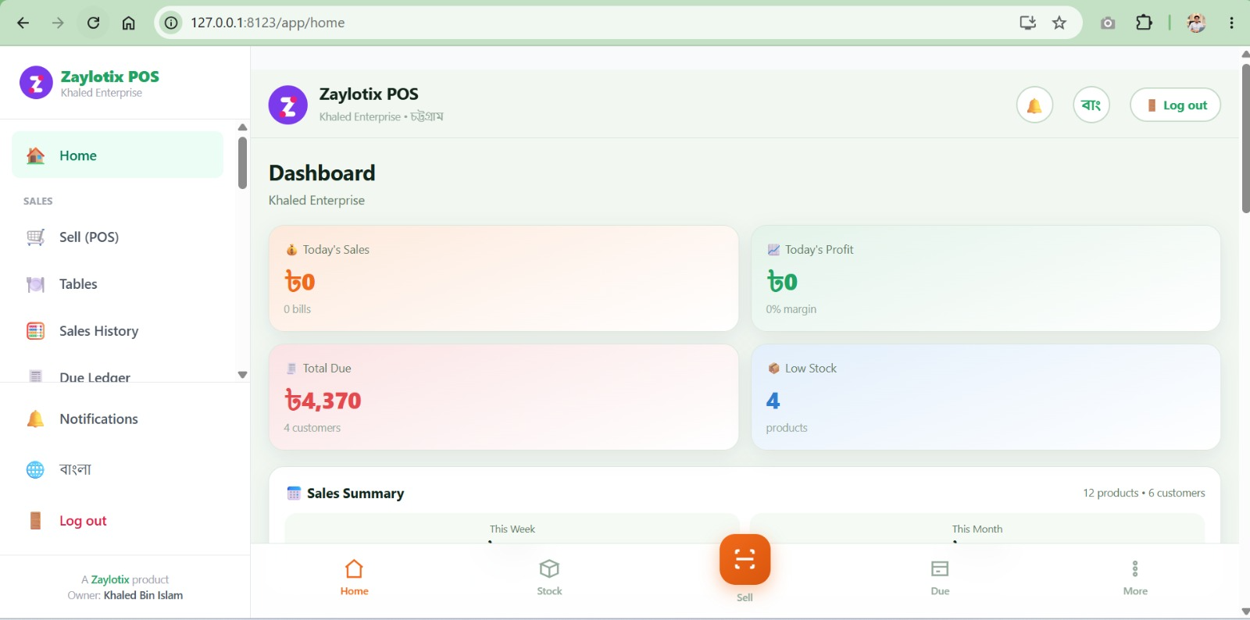The width and height of the screenshot is (1250, 620).
Task: Go to Home in the sidebar
Action: coord(117,155)
